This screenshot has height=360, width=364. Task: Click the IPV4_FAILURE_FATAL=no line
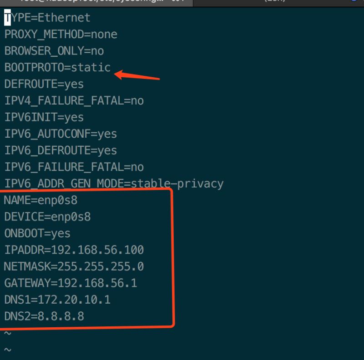[x=74, y=100]
